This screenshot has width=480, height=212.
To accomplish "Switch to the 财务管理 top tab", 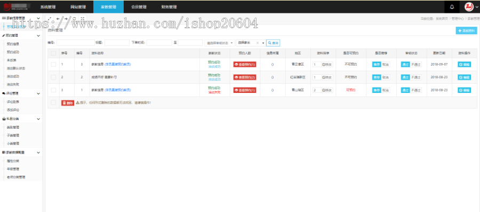I will (169, 7).
